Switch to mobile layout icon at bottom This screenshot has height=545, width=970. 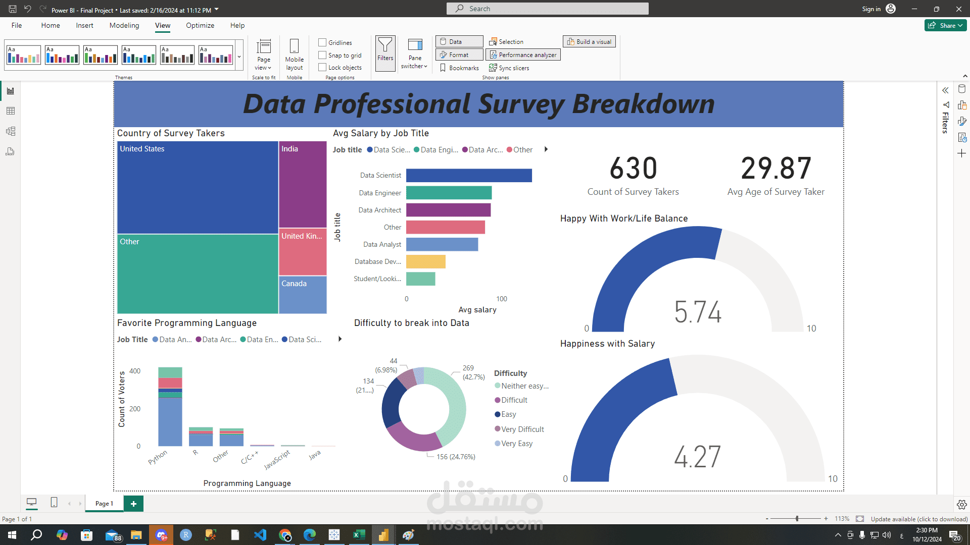point(54,503)
